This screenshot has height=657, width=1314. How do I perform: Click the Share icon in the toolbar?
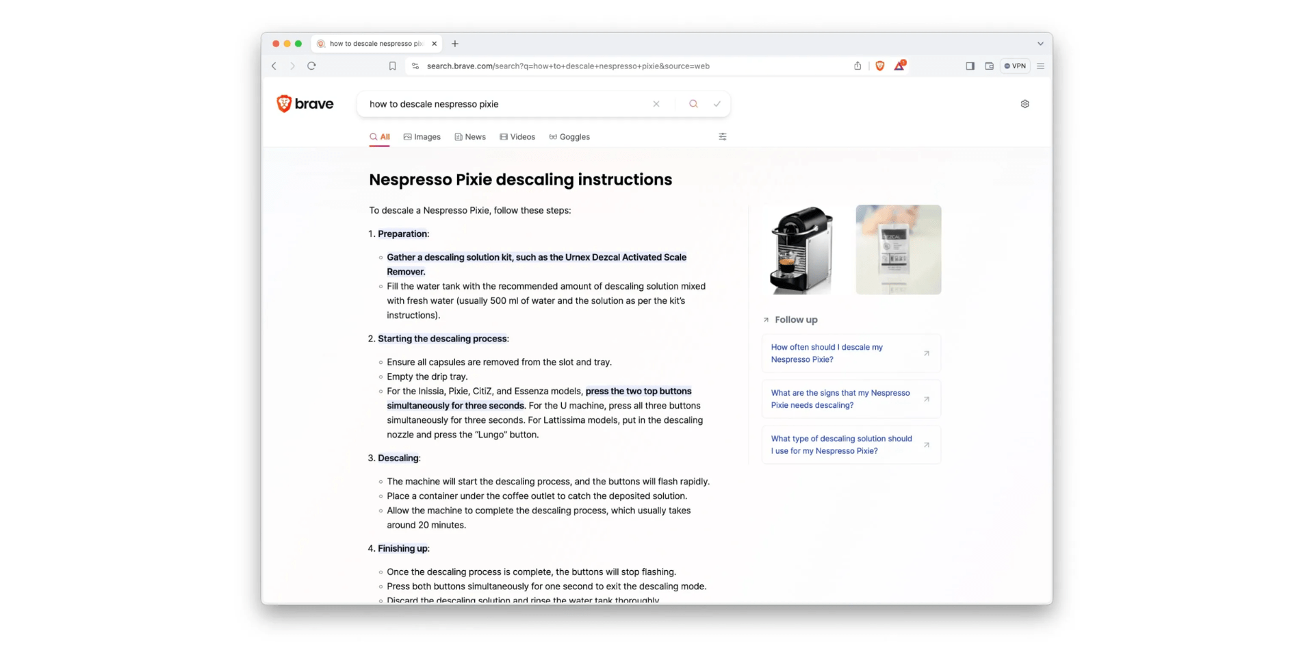click(x=857, y=66)
